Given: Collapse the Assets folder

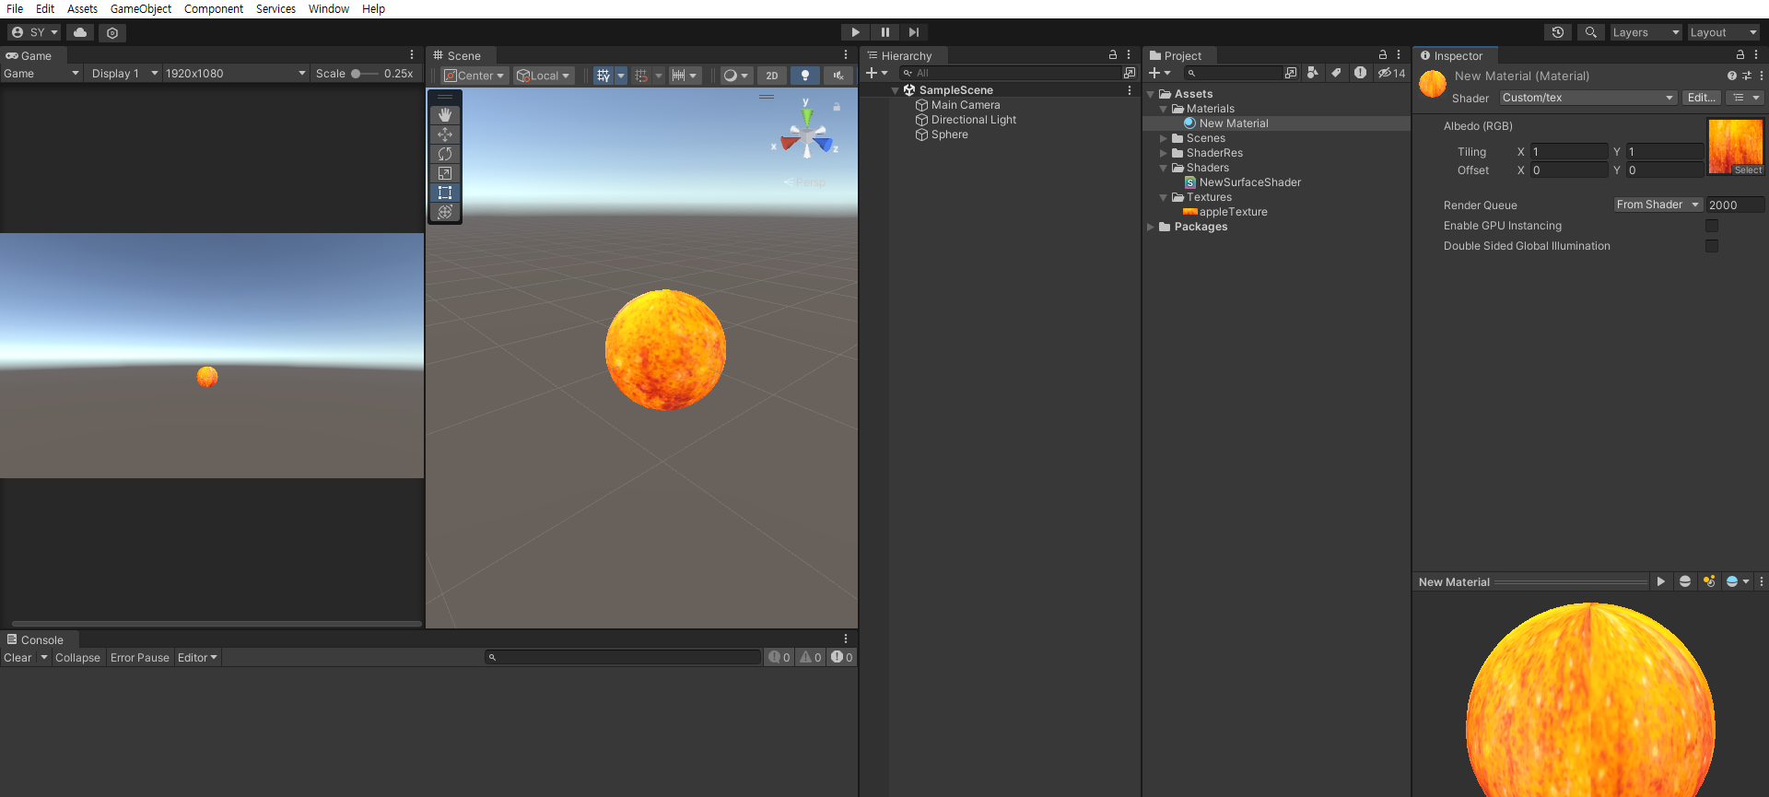Looking at the screenshot, I should [1151, 94].
